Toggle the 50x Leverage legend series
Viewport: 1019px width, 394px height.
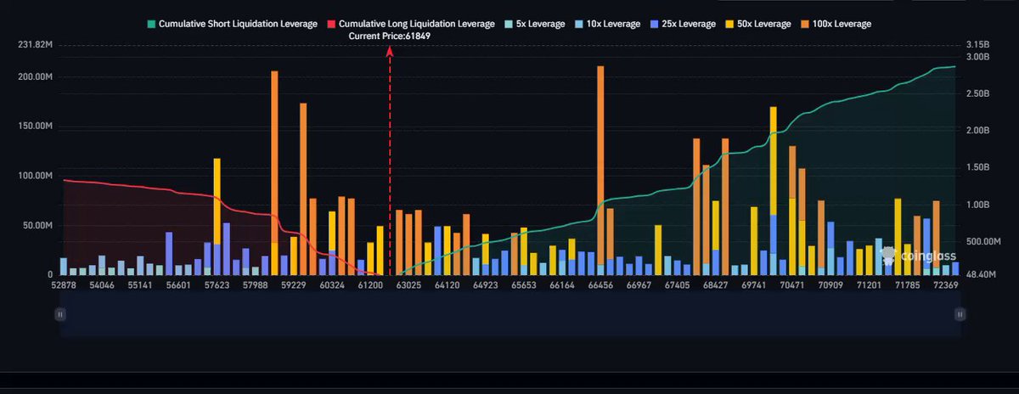click(x=758, y=24)
